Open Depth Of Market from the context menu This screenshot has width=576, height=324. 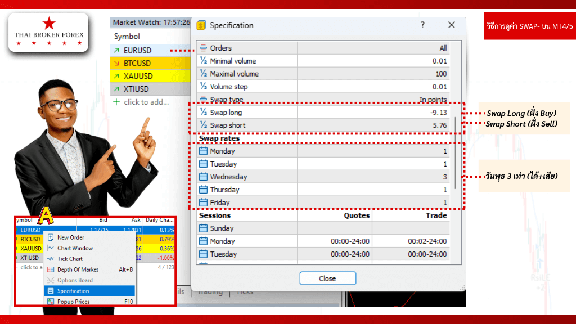pos(89,269)
